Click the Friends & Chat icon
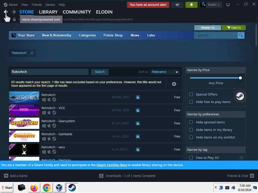Image resolution: width=258 pixels, height=193 pixels. point(252,176)
